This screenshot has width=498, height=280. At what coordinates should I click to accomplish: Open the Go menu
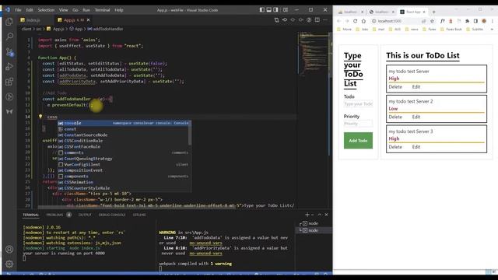point(75,10)
